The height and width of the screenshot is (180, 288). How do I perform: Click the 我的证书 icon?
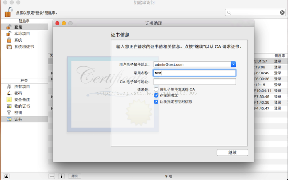coord(9,106)
